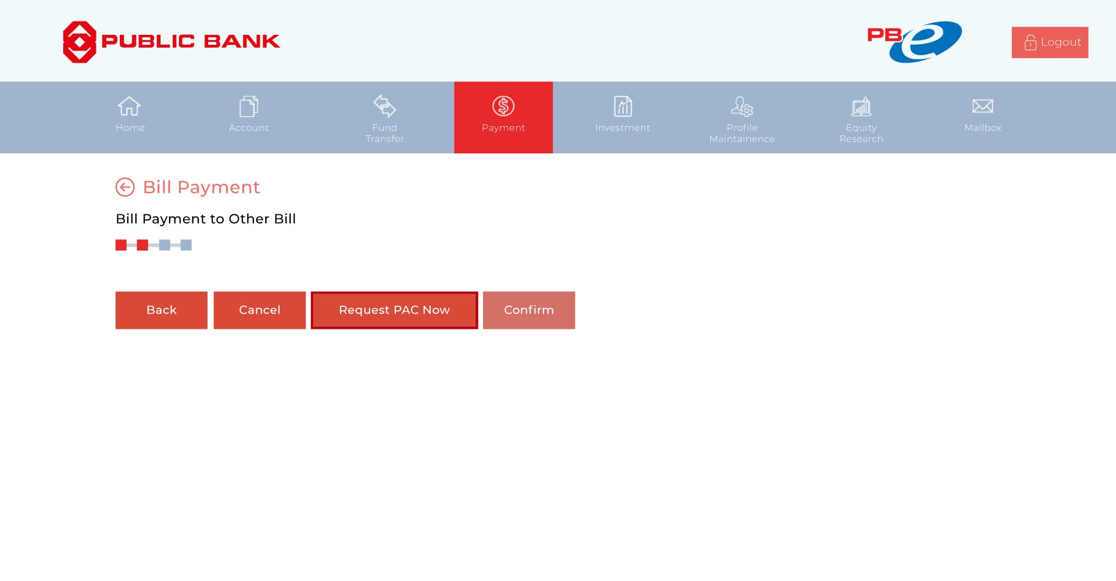
Task: Click the second step progress indicator
Action: (142, 245)
